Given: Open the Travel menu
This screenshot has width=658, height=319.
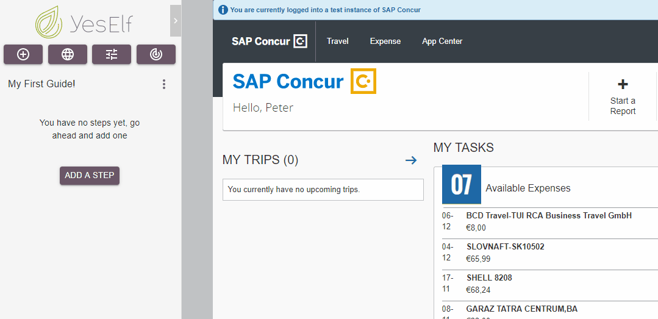Looking at the screenshot, I should click(x=338, y=41).
